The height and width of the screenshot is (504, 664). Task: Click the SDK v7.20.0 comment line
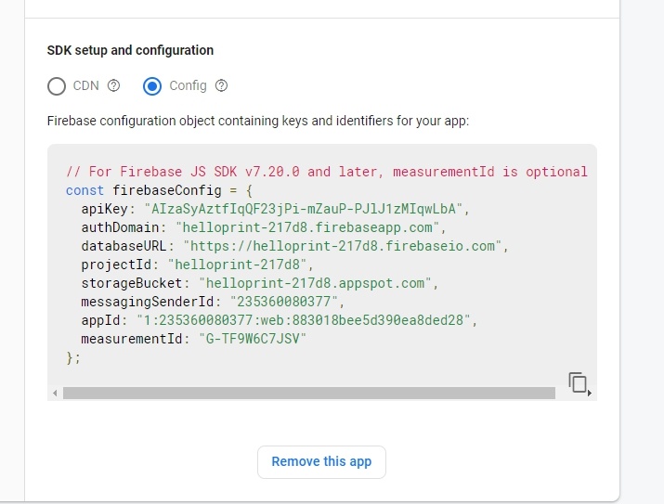(327, 172)
